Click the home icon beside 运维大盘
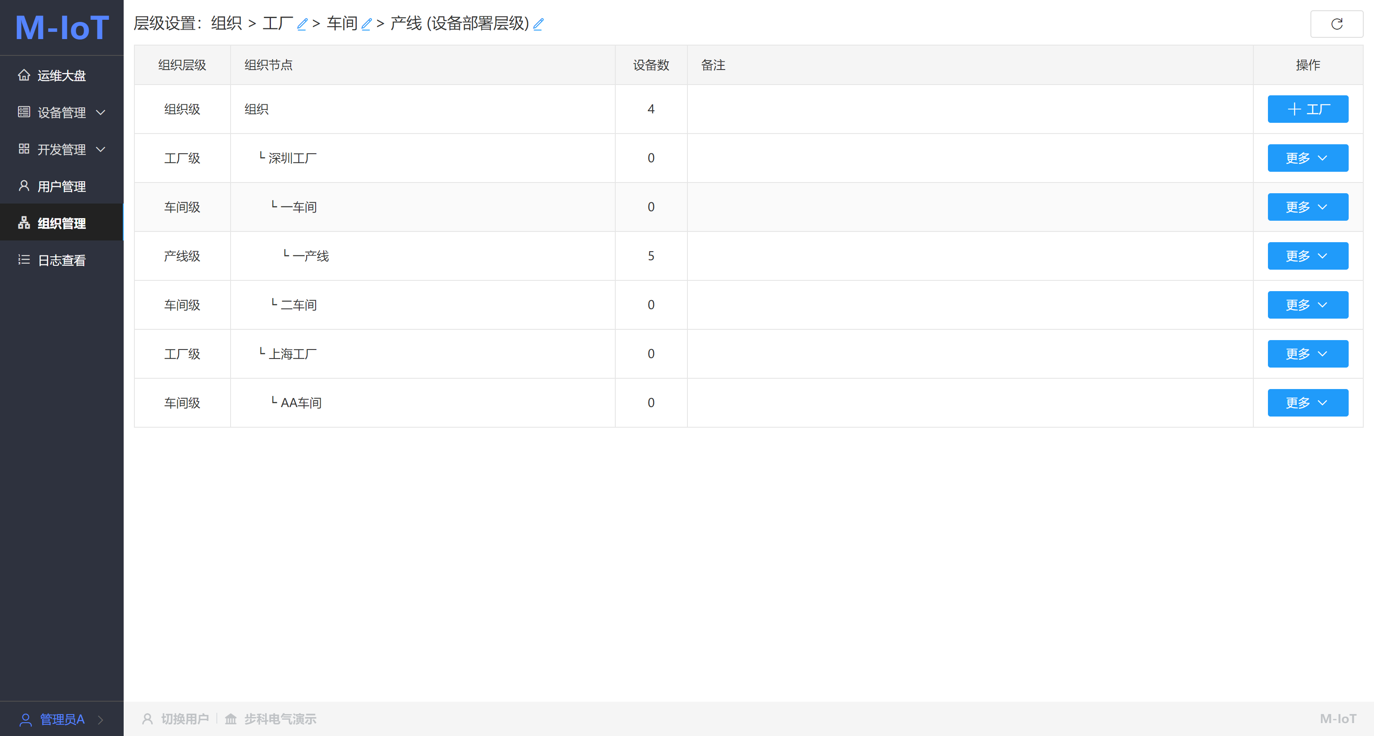 pos(24,75)
